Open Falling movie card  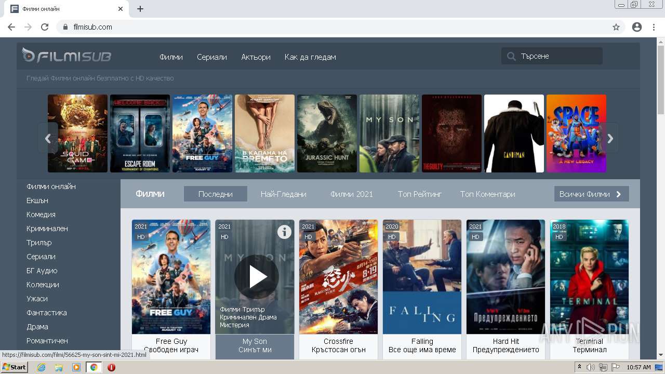(x=422, y=289)
